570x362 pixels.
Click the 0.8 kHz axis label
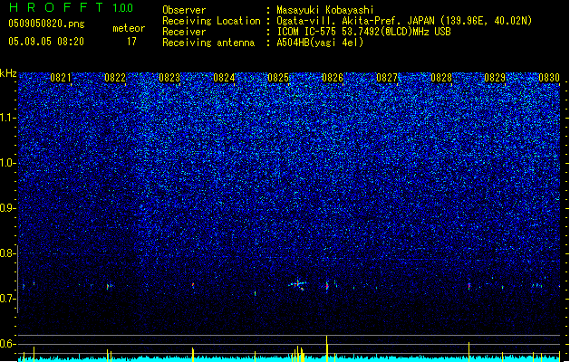[8, 253]
